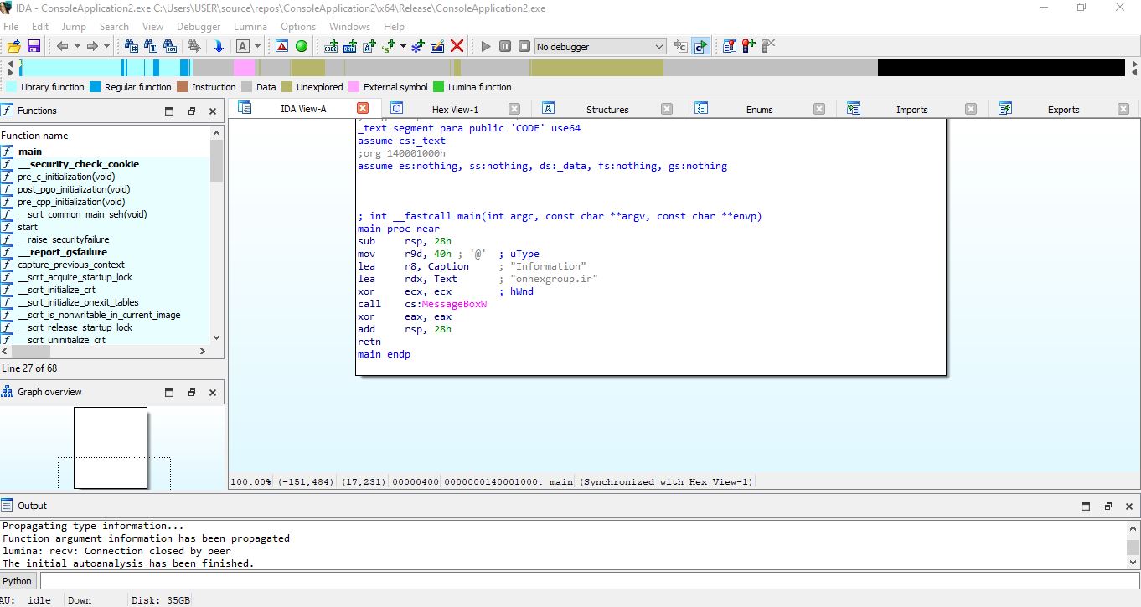The image size is (1141, 607).
Task: Click the blue asterisk array icon
Action: coord(418,46)
